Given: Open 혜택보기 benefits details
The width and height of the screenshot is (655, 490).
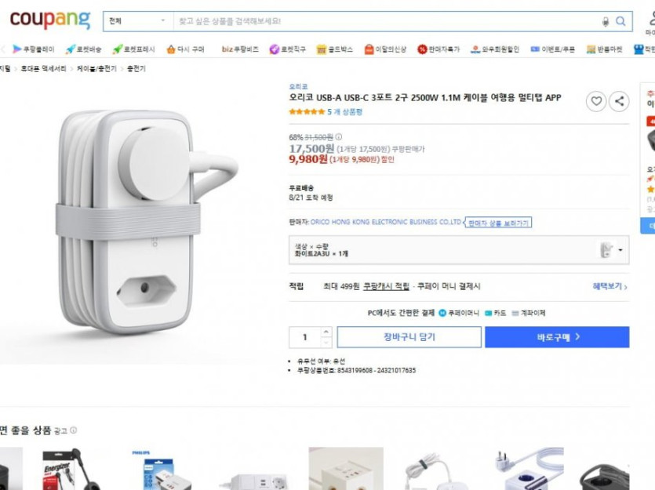Looking at the screenshot, I should [x=609, y=287].
